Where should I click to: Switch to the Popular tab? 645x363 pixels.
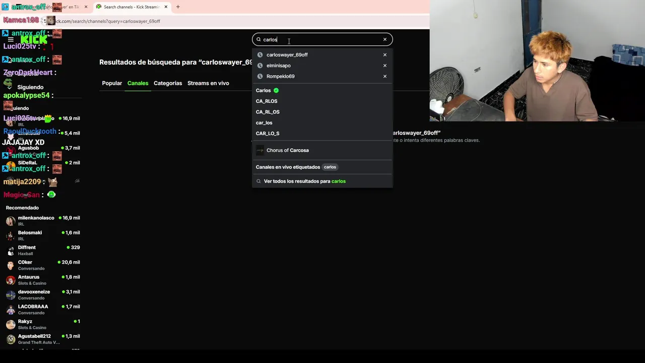(112, 83)
